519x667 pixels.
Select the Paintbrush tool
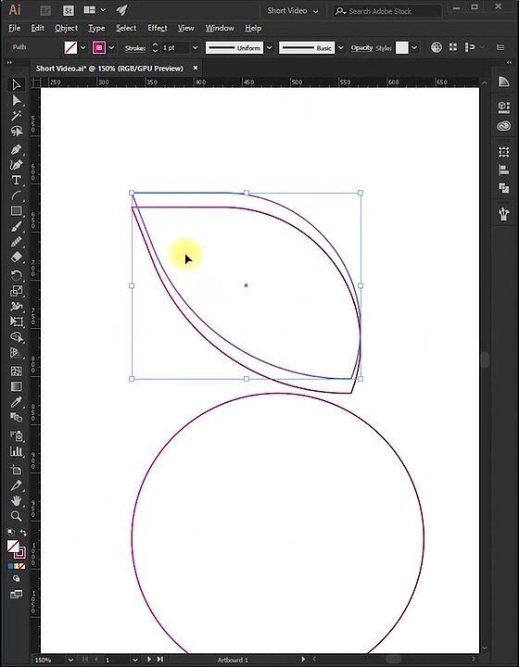pyautogui.click(x=16, y=226)
